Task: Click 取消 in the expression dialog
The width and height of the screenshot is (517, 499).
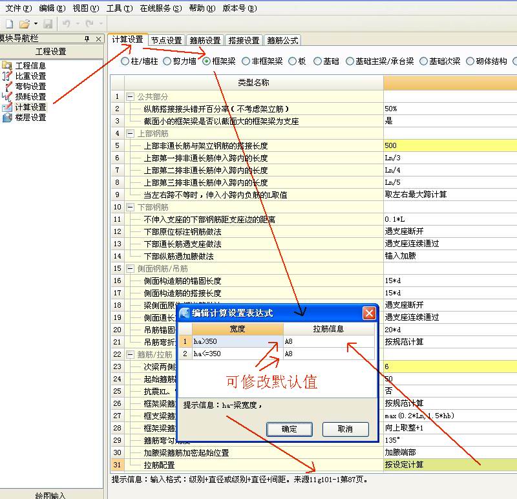Action: pyautogui.click(x=345, y=429)
